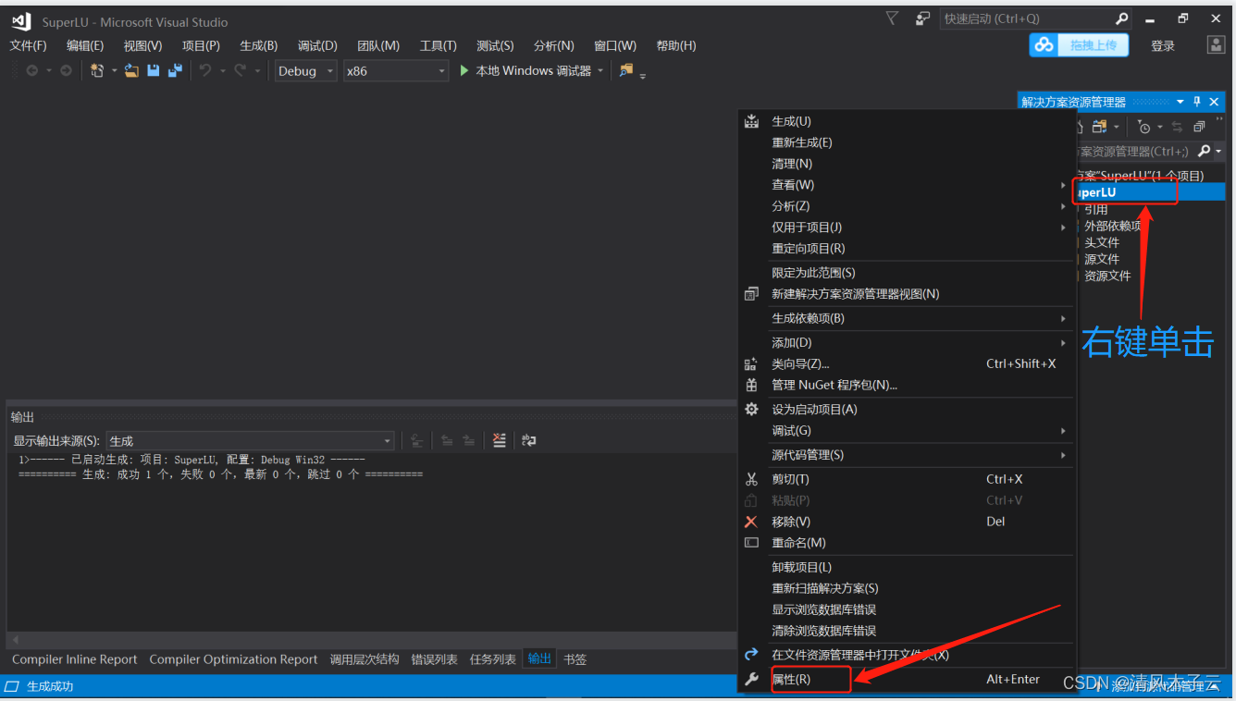Click the Undo arrow icon
1236x701 pixels.
point(204,70)
